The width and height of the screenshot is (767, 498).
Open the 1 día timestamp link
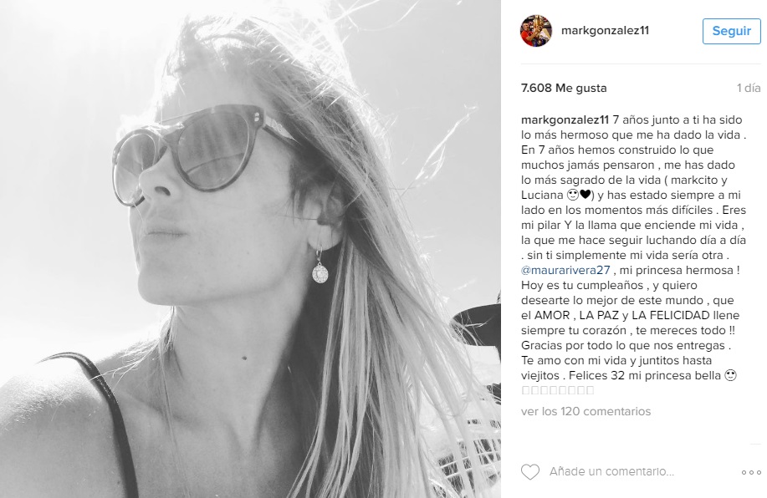tap(749, 88)
